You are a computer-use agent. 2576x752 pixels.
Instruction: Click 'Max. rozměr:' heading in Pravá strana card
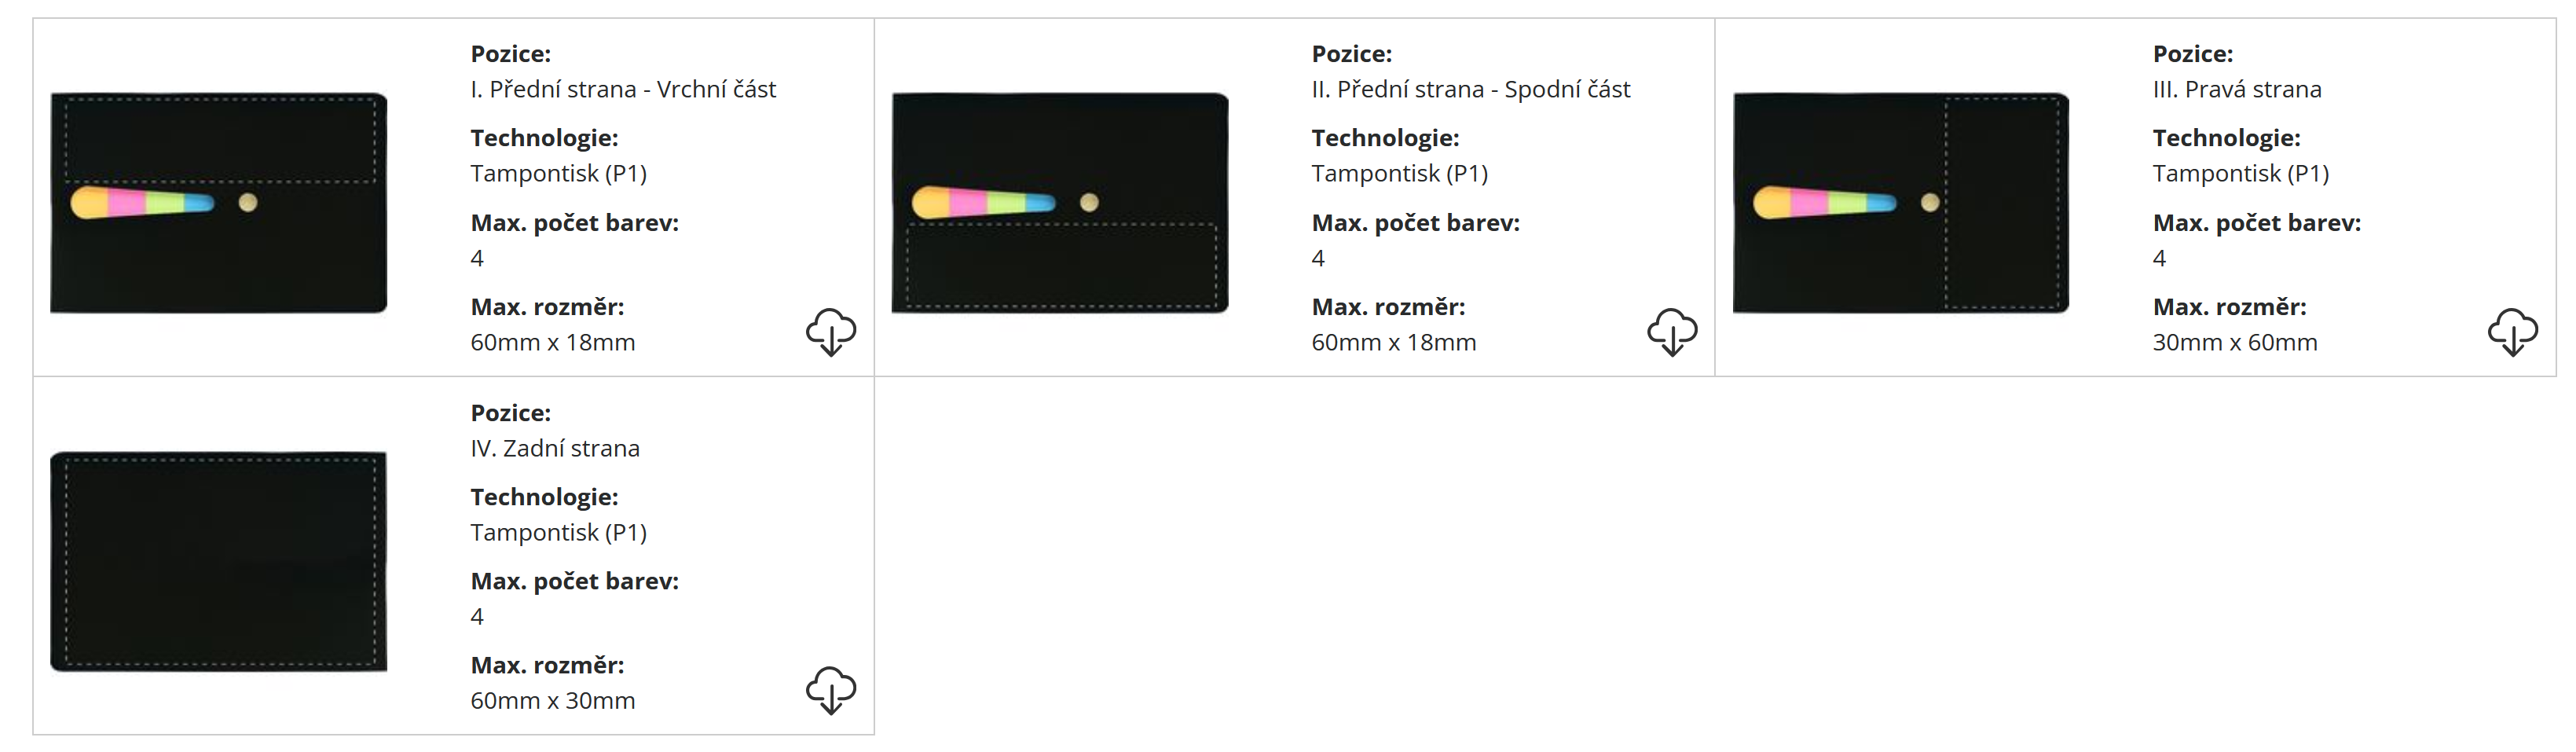2229,308
